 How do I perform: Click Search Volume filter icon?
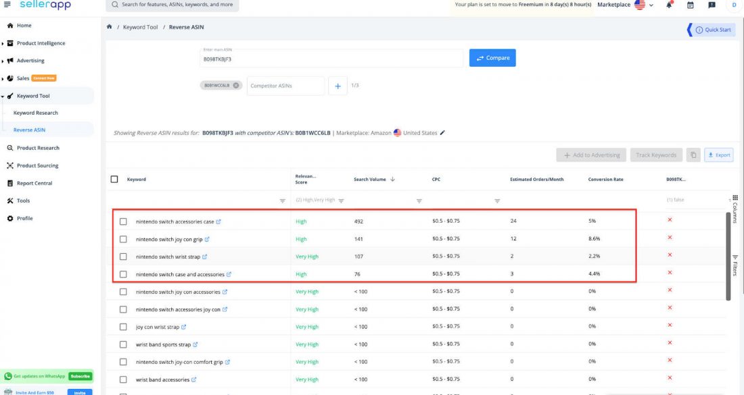[x=419, y=201]
